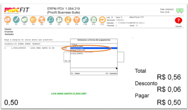
Task: Select Cheque payment option
Action: click(94, 44)
